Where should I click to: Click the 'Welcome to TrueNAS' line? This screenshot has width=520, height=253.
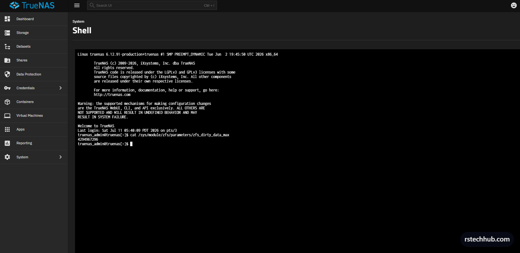point(96,126)
